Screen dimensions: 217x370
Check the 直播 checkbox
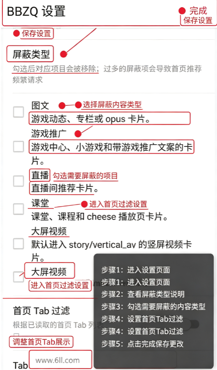[18, 181]
